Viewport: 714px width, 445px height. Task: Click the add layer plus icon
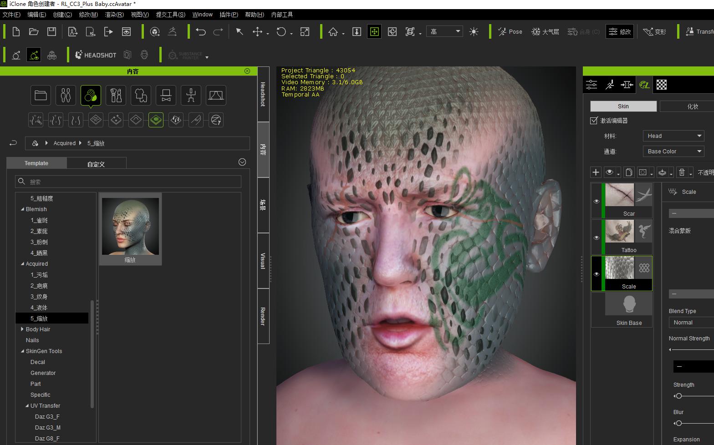click(x=596, y=172)
